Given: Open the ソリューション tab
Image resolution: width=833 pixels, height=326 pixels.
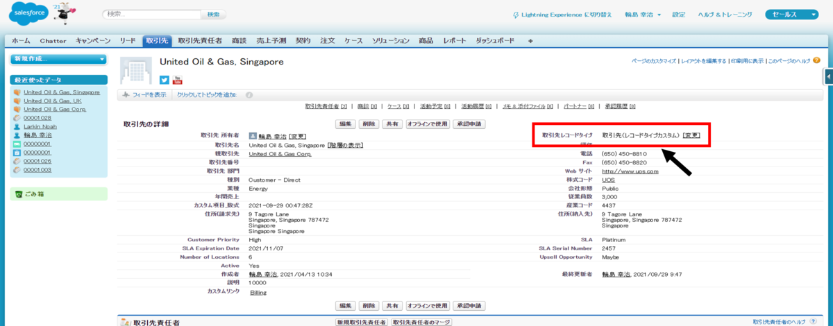Looking at the screenshot, I should pos(391,41).
